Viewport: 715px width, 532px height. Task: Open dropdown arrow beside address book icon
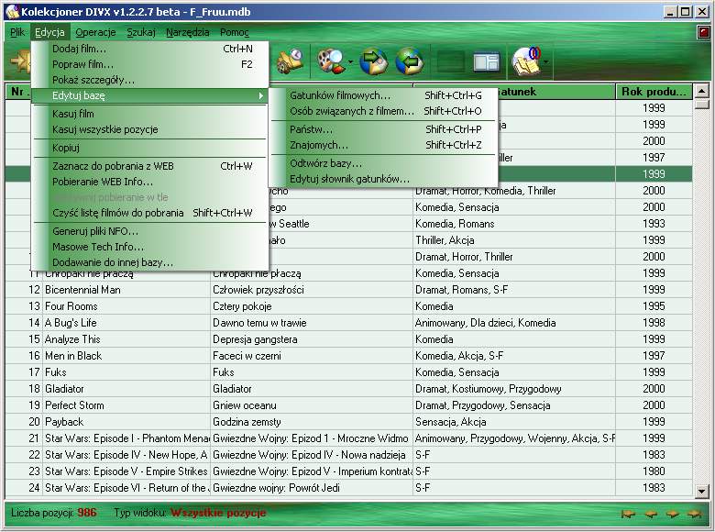click(546, 62)
